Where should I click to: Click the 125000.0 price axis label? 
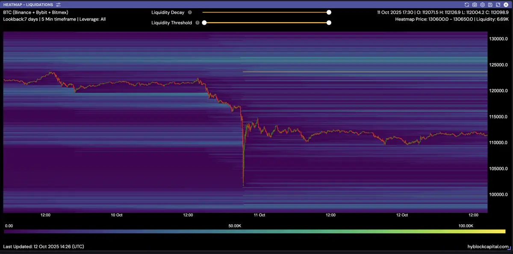[x=498, y=65]
